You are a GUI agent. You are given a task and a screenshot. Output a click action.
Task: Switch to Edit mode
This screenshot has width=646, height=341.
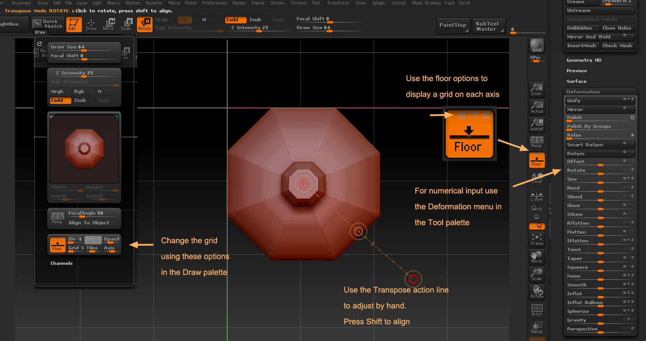tap(74, 24)
